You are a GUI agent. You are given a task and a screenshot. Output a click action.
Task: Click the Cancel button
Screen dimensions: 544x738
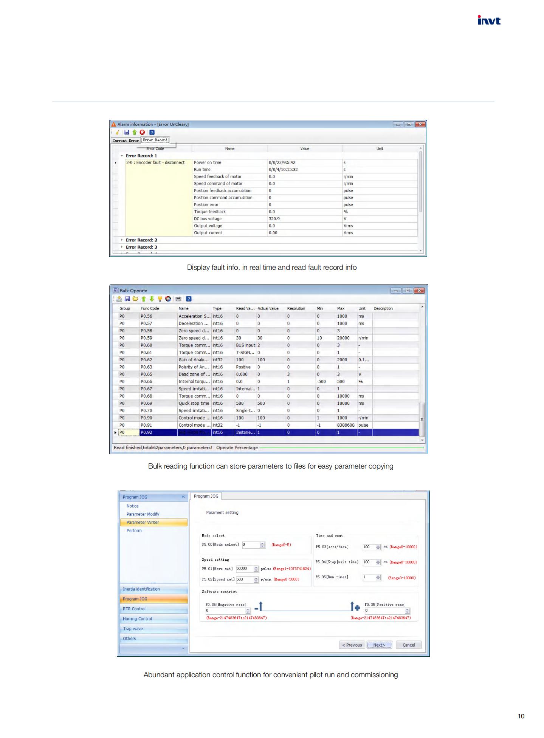(x=409, y=645)
